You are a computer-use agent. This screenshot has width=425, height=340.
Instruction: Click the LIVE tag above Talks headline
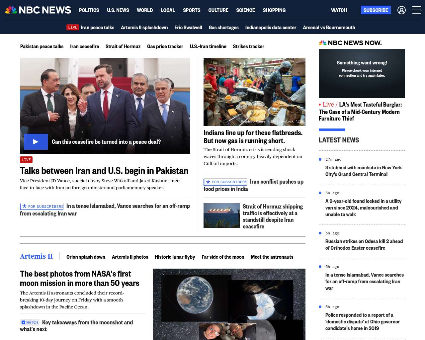point(26,160)
